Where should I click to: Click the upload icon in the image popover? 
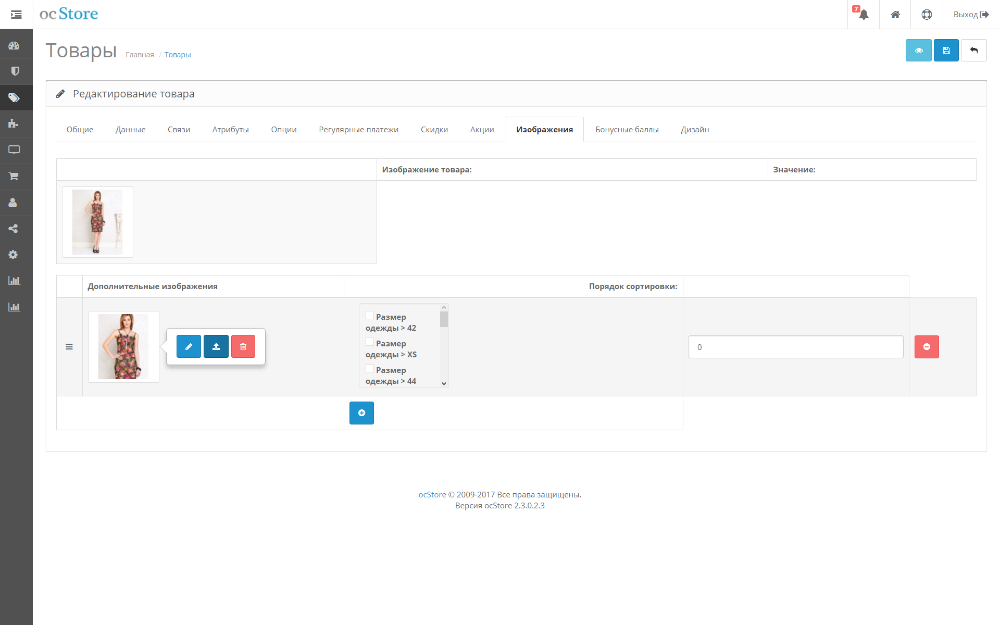point(216,346)
